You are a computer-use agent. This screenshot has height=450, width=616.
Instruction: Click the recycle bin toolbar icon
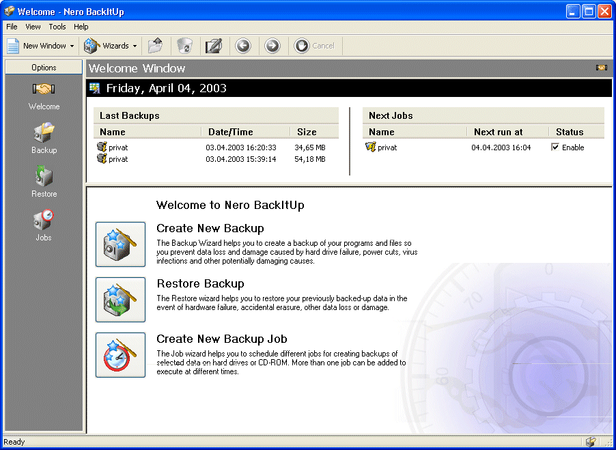click(184, 46)
